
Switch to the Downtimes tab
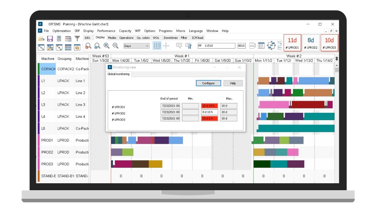[171, 38]
